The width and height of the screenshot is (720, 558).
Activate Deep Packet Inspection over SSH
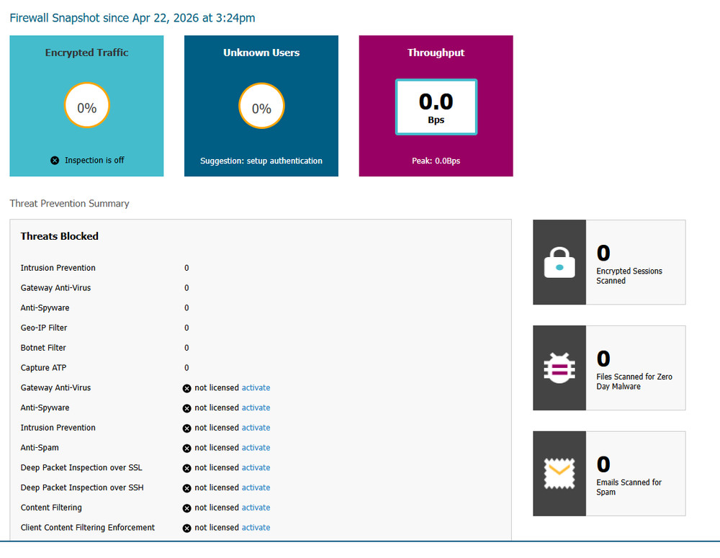tap(256, 487)
